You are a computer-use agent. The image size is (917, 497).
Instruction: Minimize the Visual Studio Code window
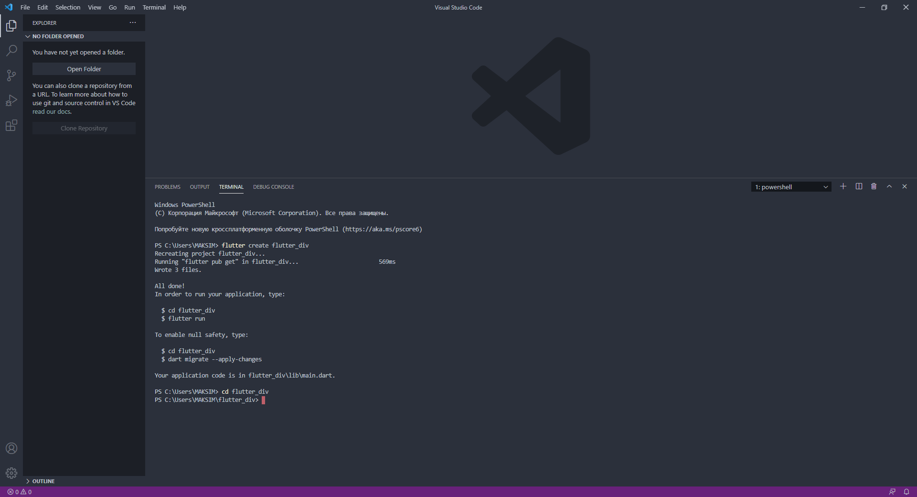coord(862,7)
